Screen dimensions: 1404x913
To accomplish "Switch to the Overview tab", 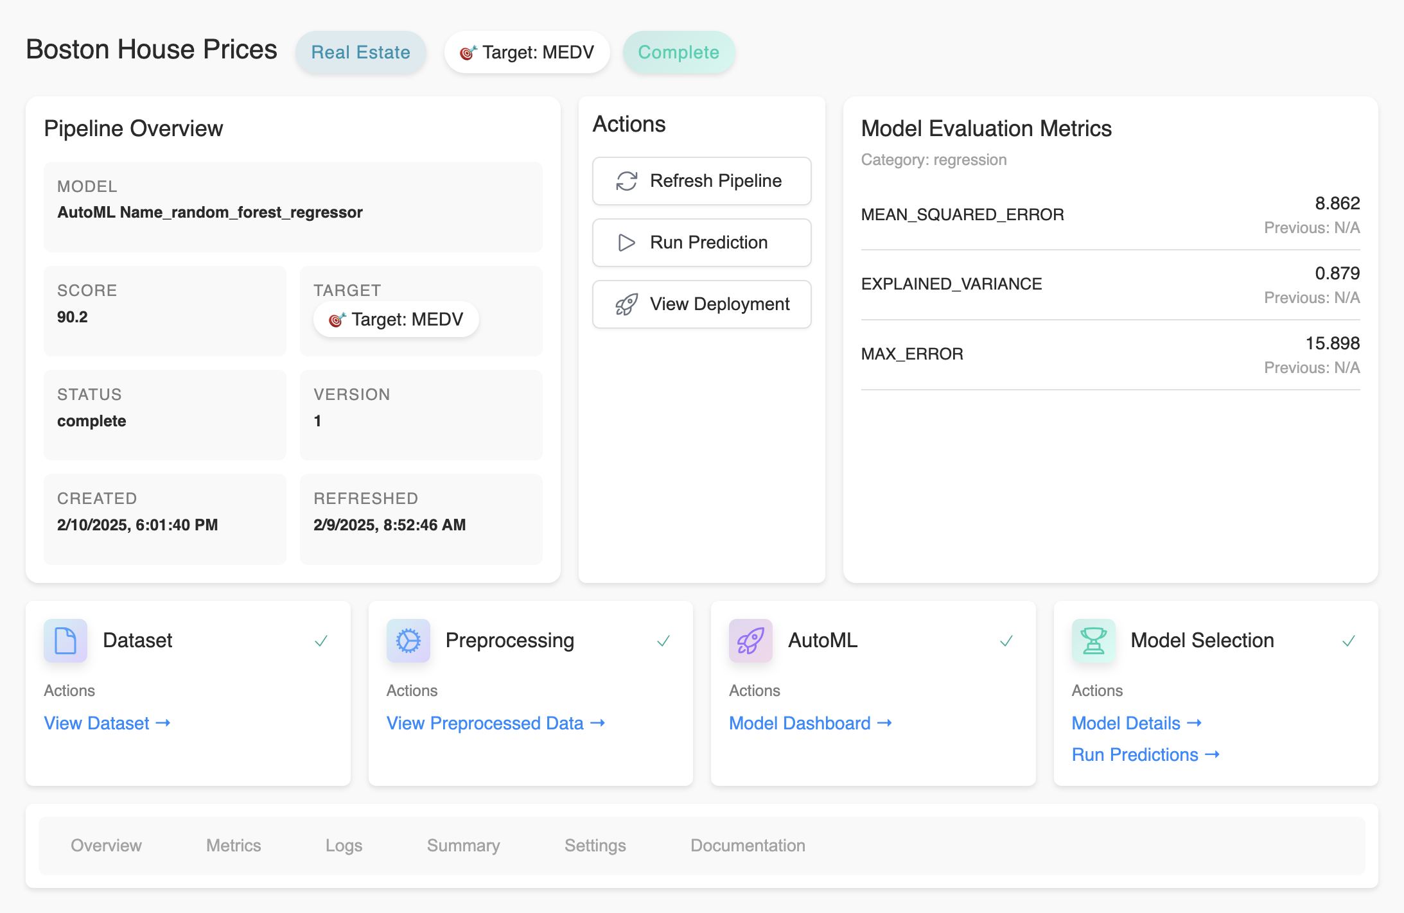I will pos(106,846).
